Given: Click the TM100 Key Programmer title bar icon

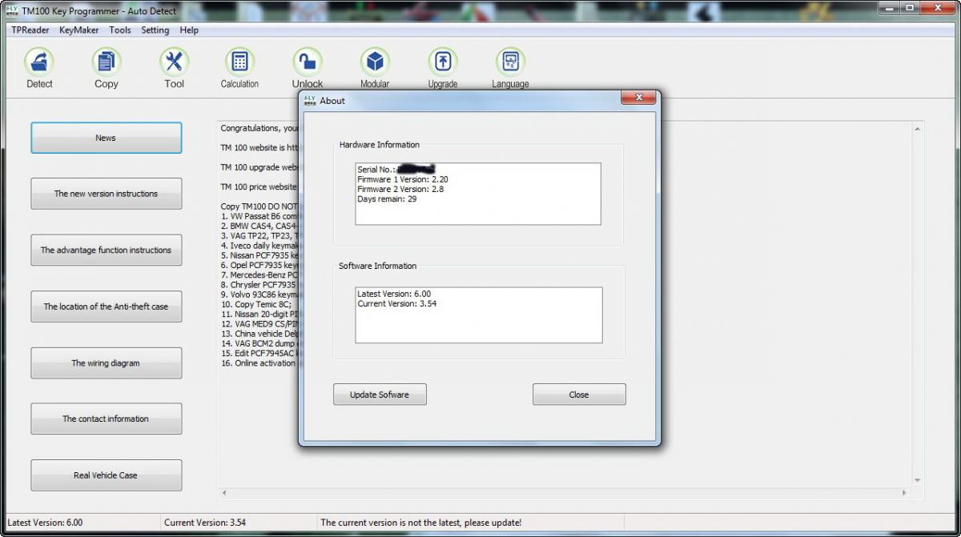Looking at the screenshot, I should pyautogui.click(x=12, y=10).
